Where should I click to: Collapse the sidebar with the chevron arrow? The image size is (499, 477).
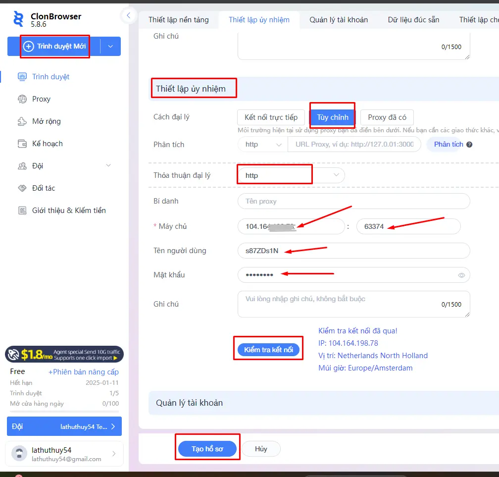pos(128,15)
